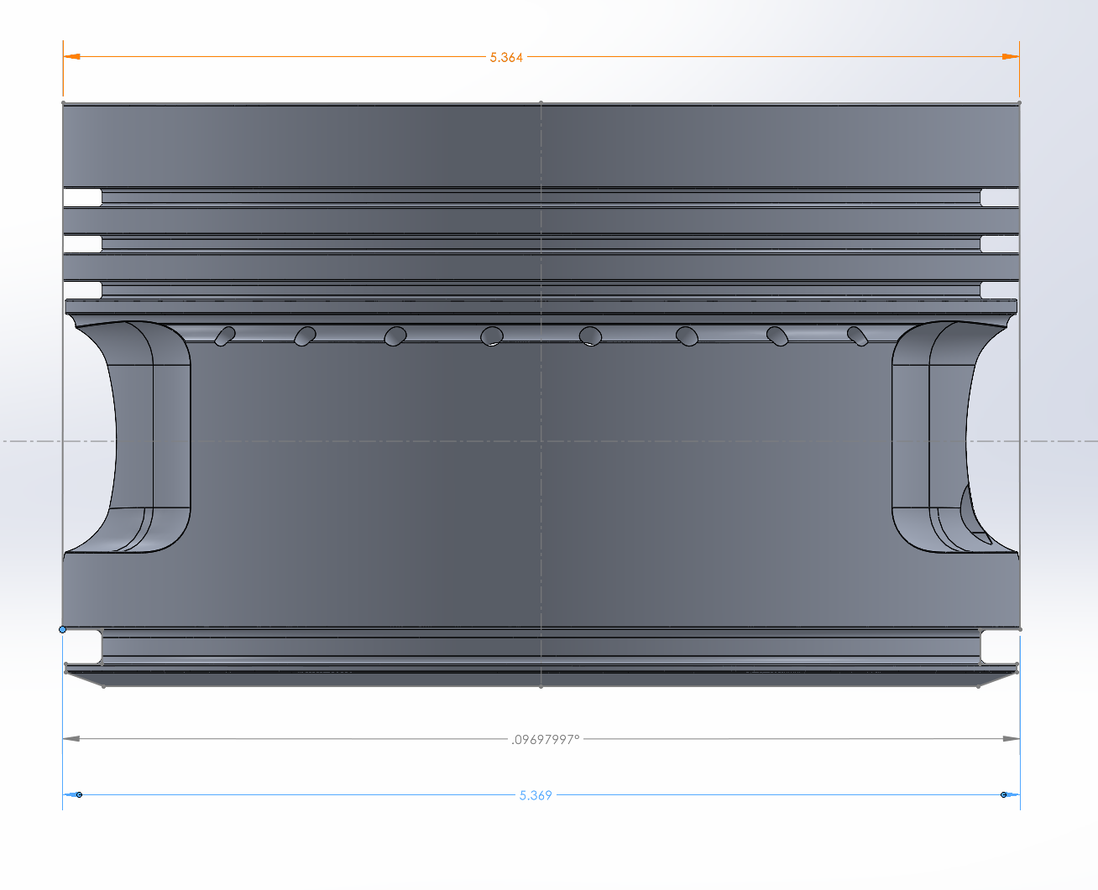Viewport: 1098px width, 890px height.
Task: Click the gray left arrowhead of the angle dimension
Action: click(x=72, y=739)
